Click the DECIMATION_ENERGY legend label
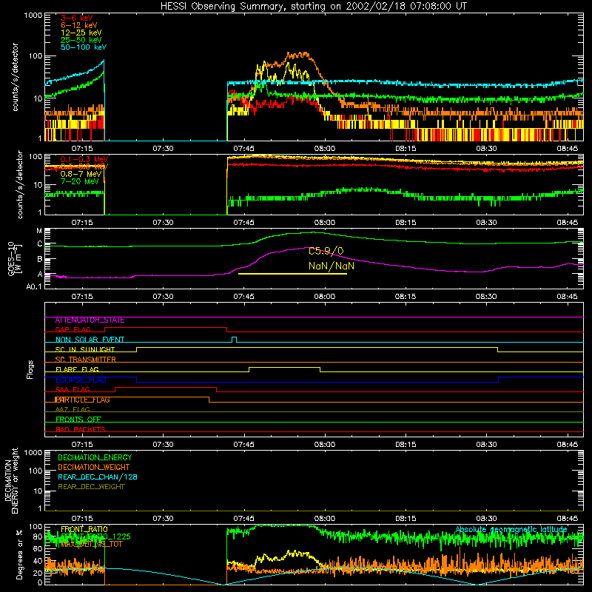 (x=95, y=457)
